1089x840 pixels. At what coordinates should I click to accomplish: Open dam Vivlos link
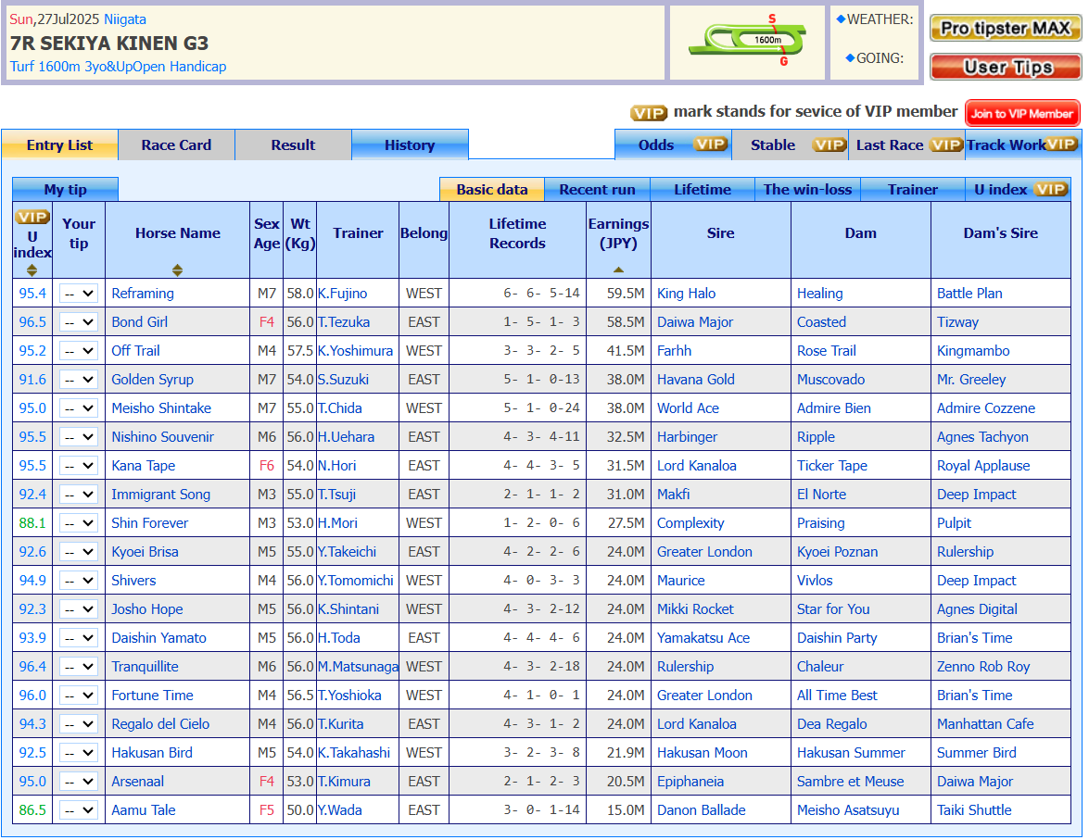coord(815,581)
